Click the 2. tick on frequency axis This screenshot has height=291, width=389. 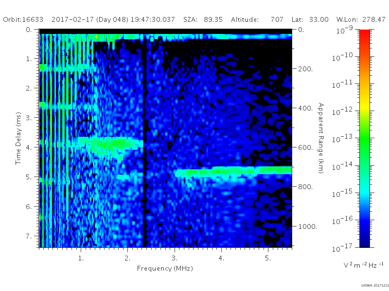[127, 259]
